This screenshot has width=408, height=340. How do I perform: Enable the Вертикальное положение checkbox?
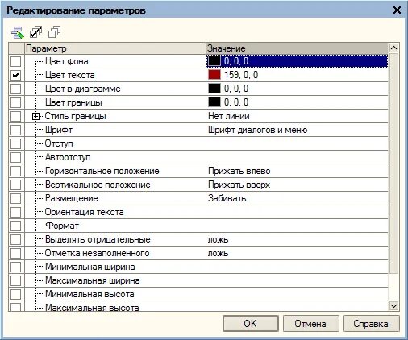[15, 185]
